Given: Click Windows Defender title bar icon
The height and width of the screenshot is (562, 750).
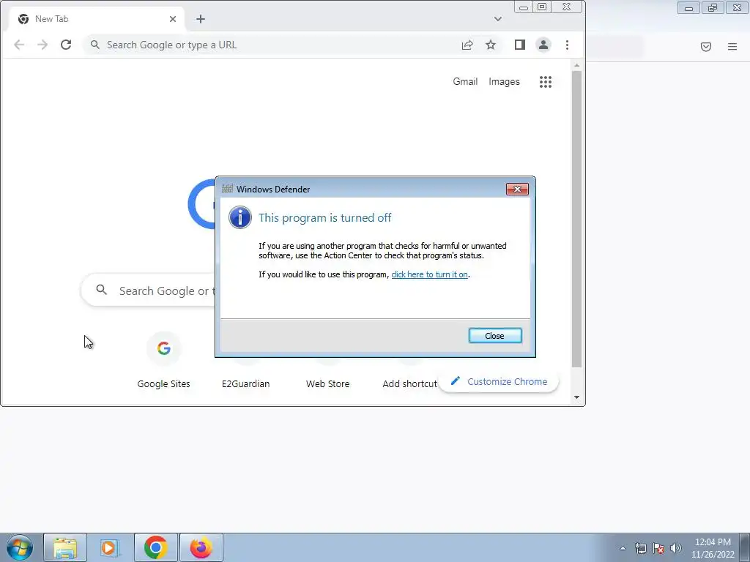Looking at the screenshot, I should 227,189.
